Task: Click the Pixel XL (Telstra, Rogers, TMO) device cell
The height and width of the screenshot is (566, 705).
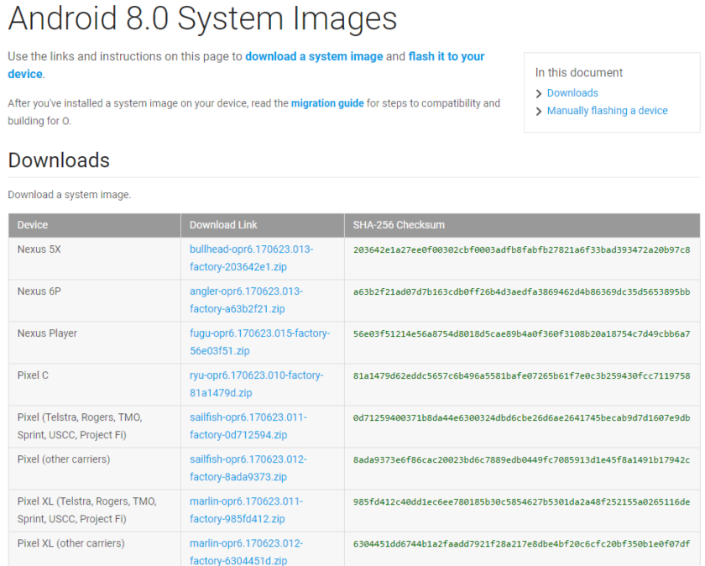Action: coord(94,511)
